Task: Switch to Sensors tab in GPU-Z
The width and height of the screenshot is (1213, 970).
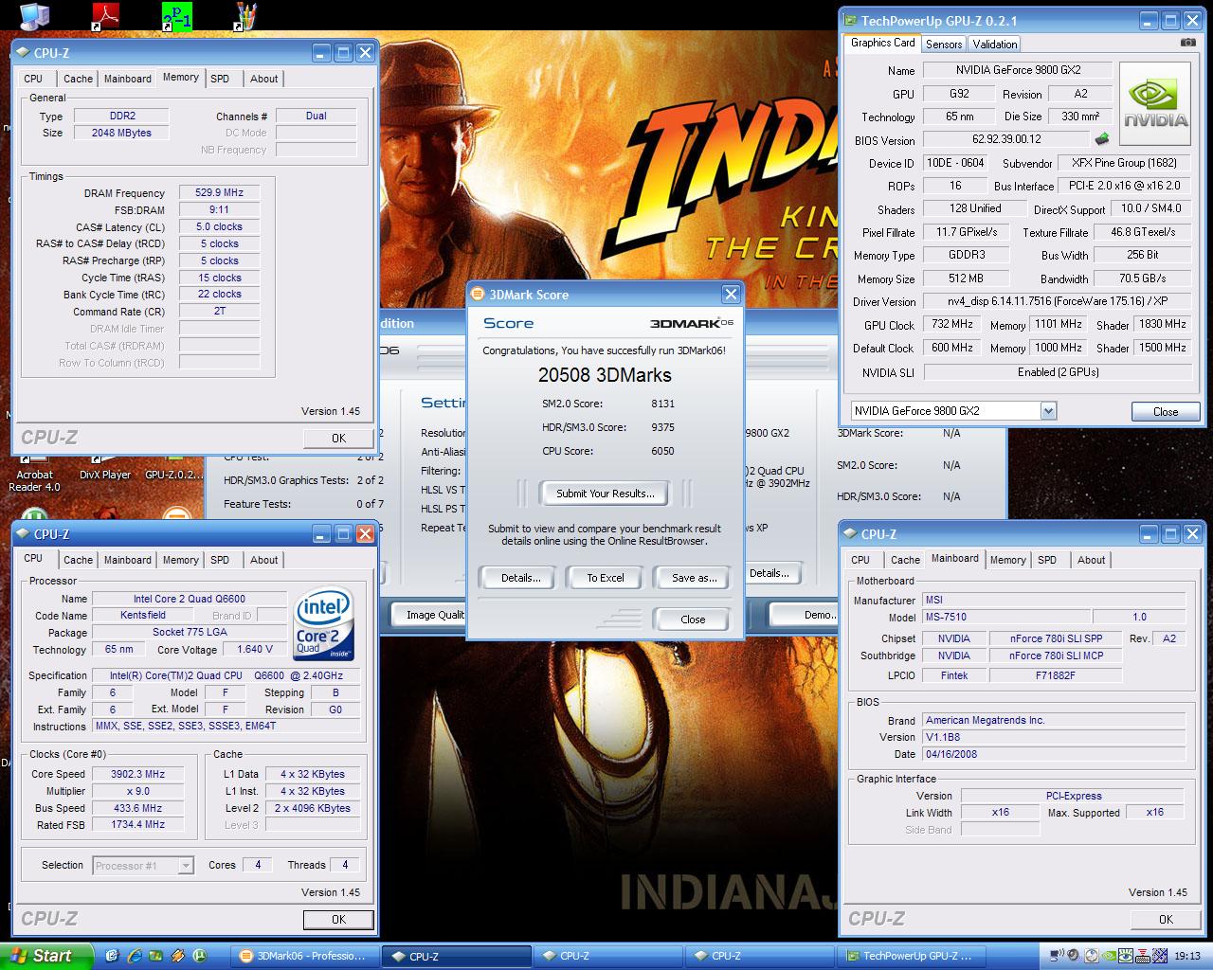Action: coord(944,45)
